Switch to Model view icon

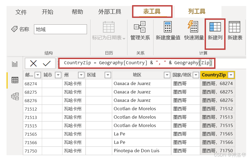[15, 96]
